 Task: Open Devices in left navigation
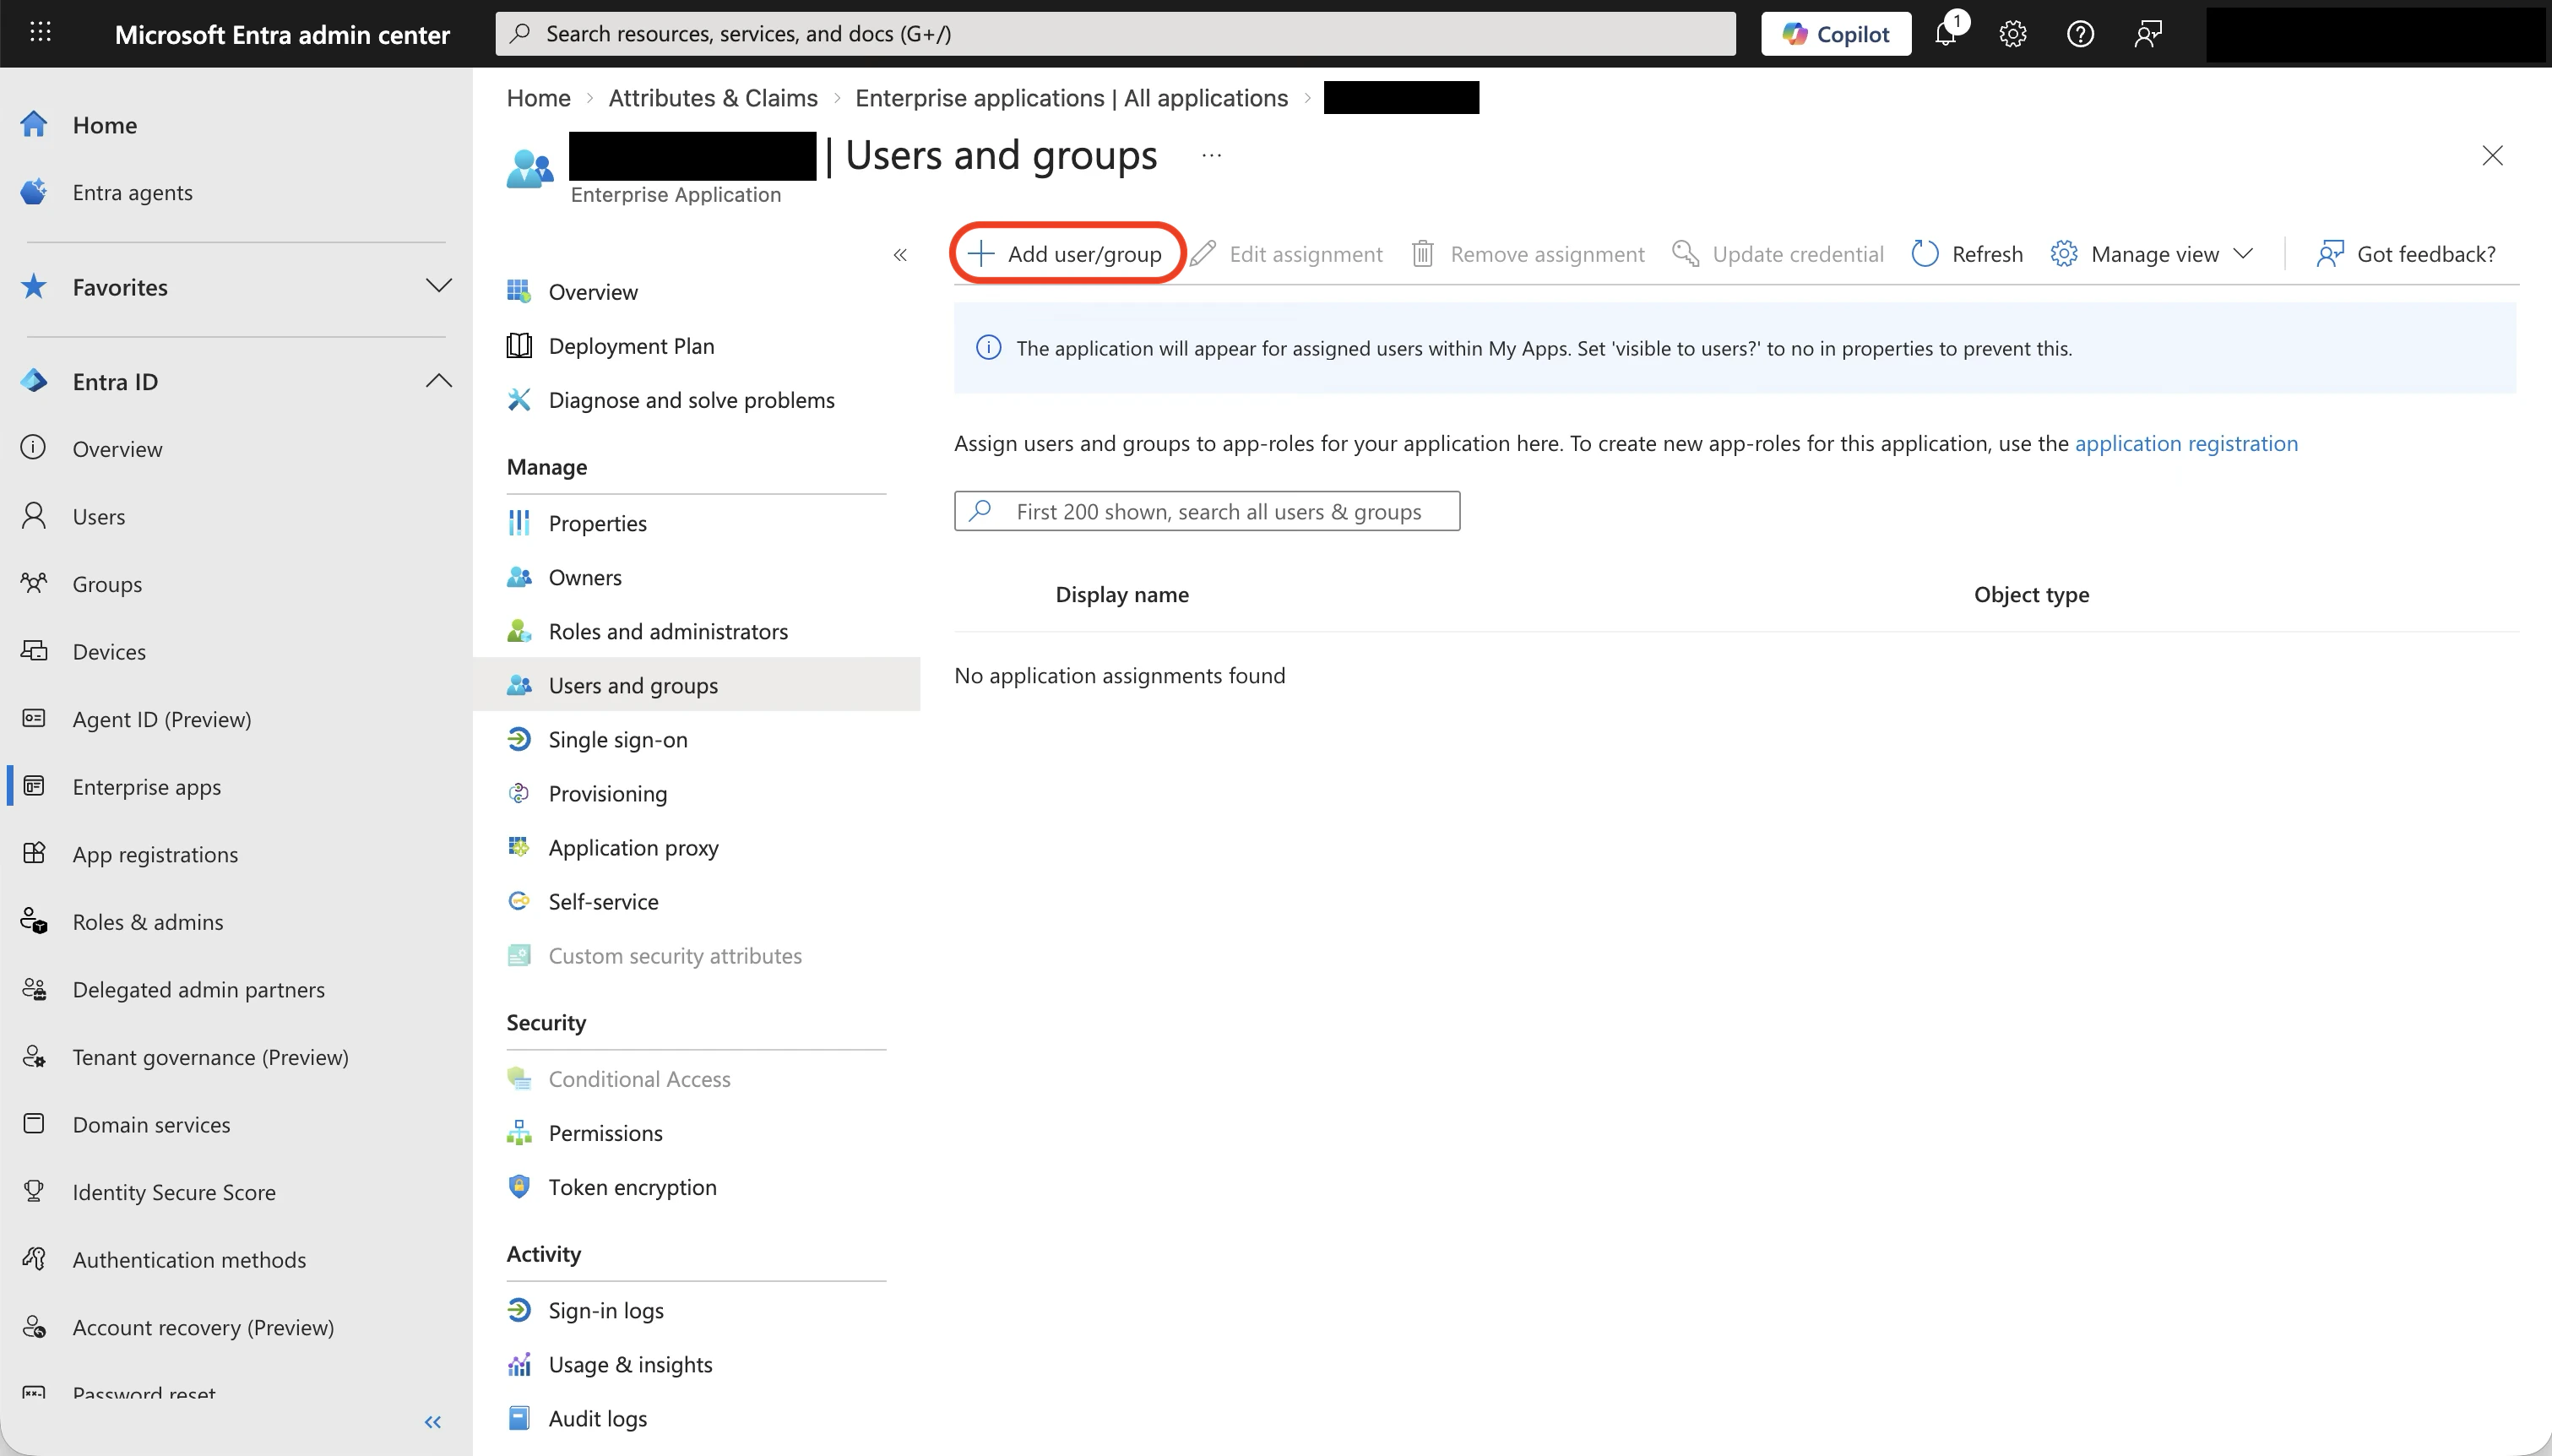pos(109,651)
